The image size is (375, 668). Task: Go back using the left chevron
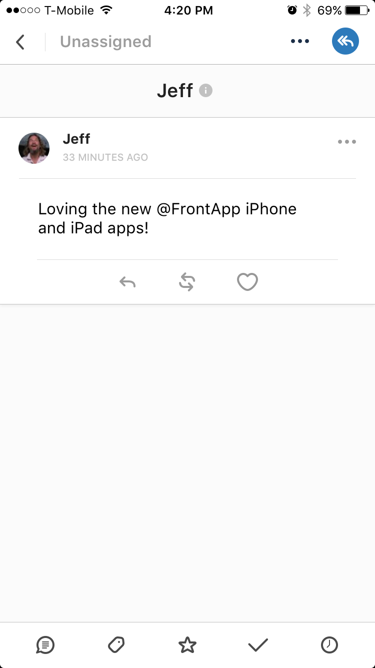(20, 42)
